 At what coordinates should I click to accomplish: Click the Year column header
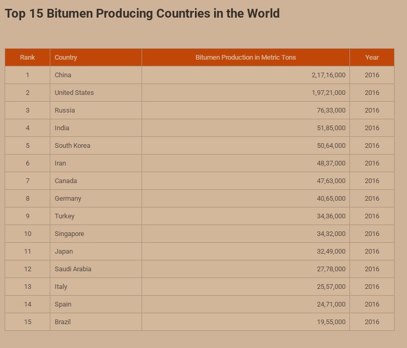(x=372, y=58)
